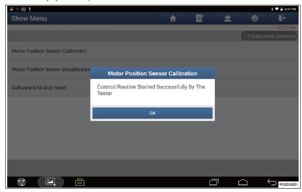Tap the VCI connection icon

coord(79,181)
